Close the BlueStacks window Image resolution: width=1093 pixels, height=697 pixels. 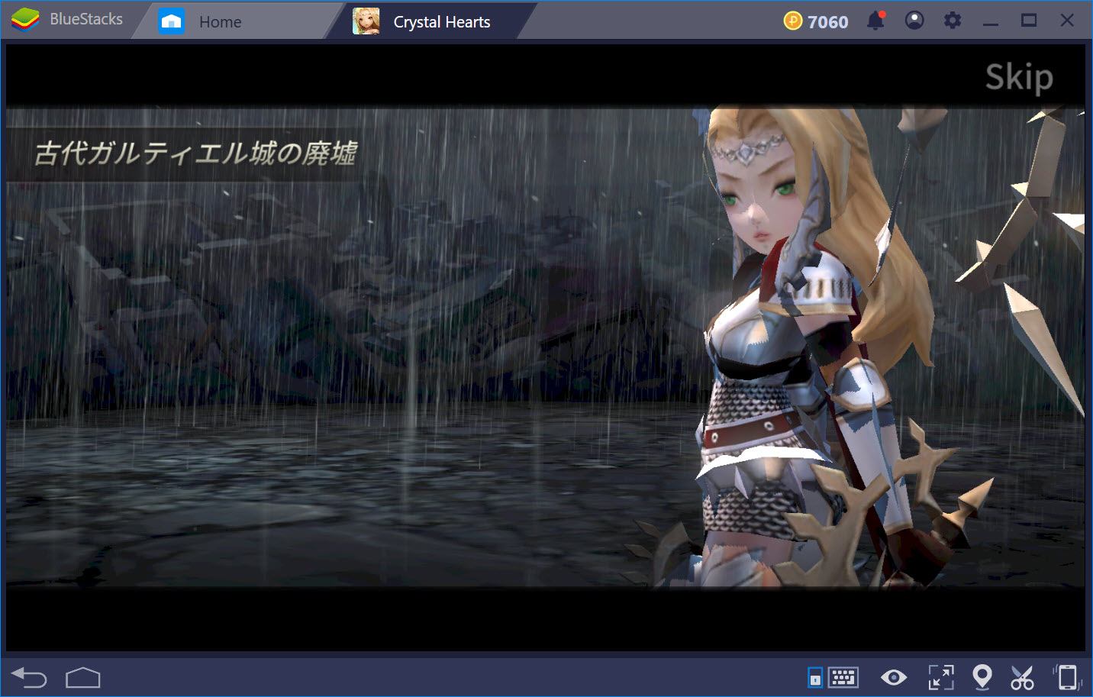[x=1067, y=21]
